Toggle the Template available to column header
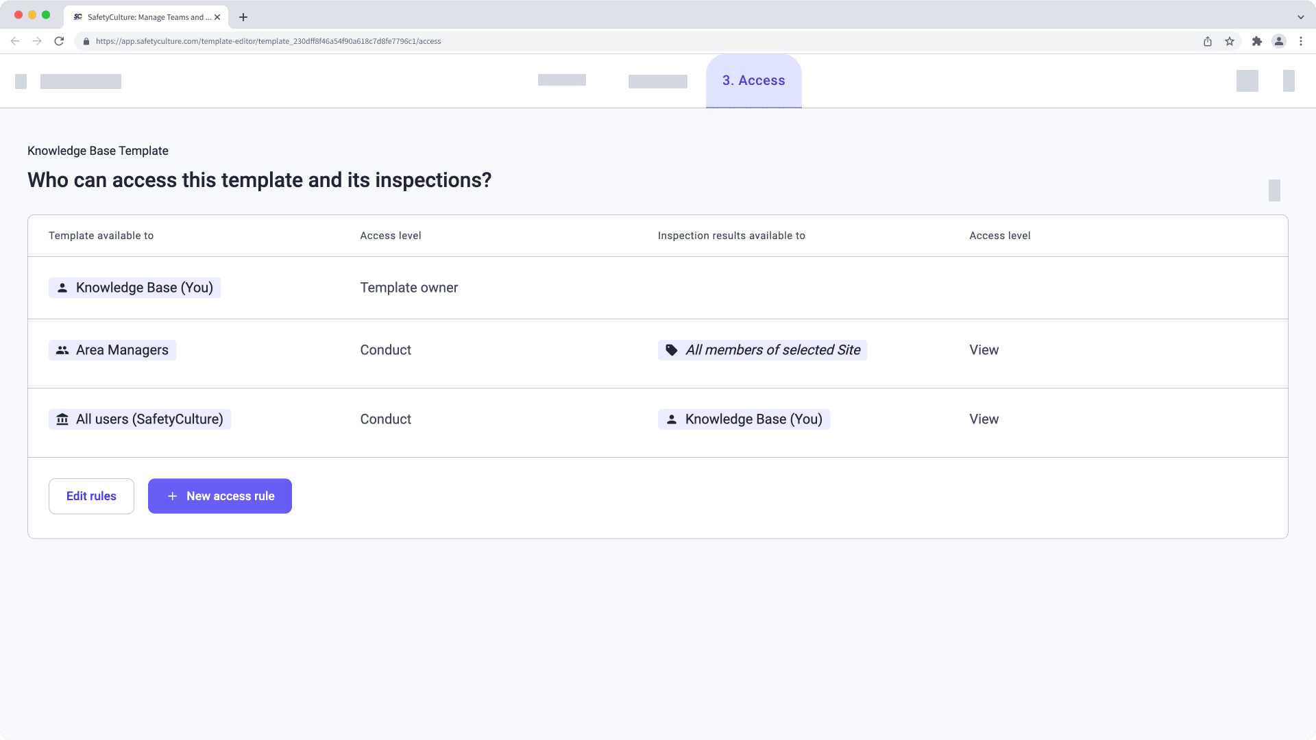The width and height of the screenshot is (1316, 740). click(x=101, y=236)
